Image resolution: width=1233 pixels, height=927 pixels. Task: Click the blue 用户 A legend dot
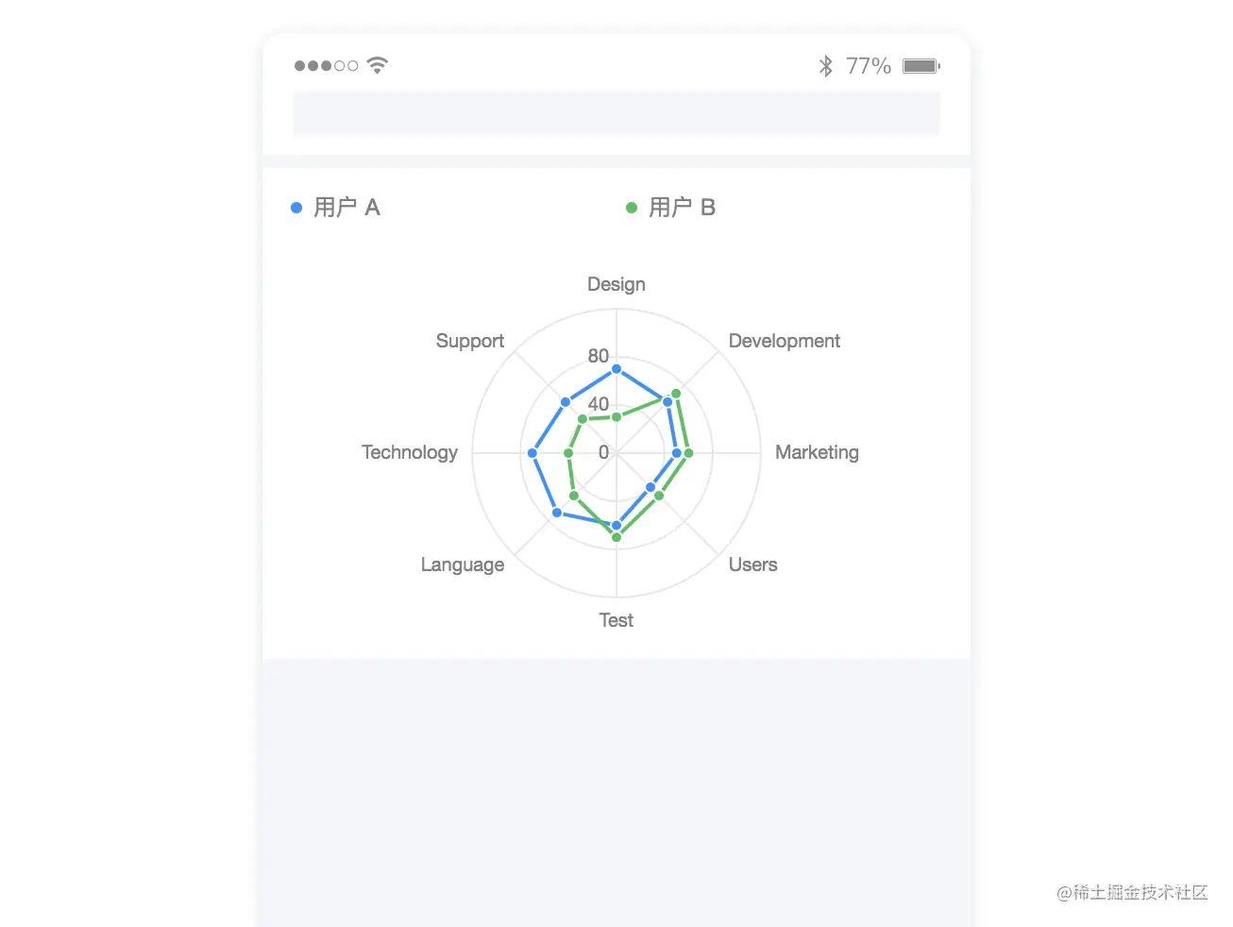pos(296,208)
